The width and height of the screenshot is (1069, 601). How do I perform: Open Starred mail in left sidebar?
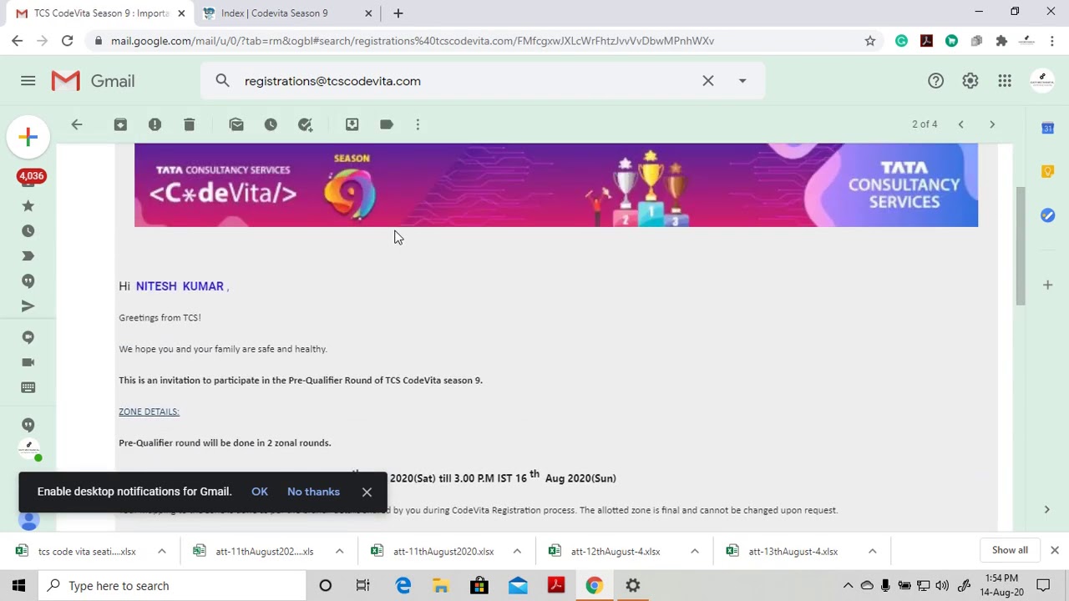[28, 205]
